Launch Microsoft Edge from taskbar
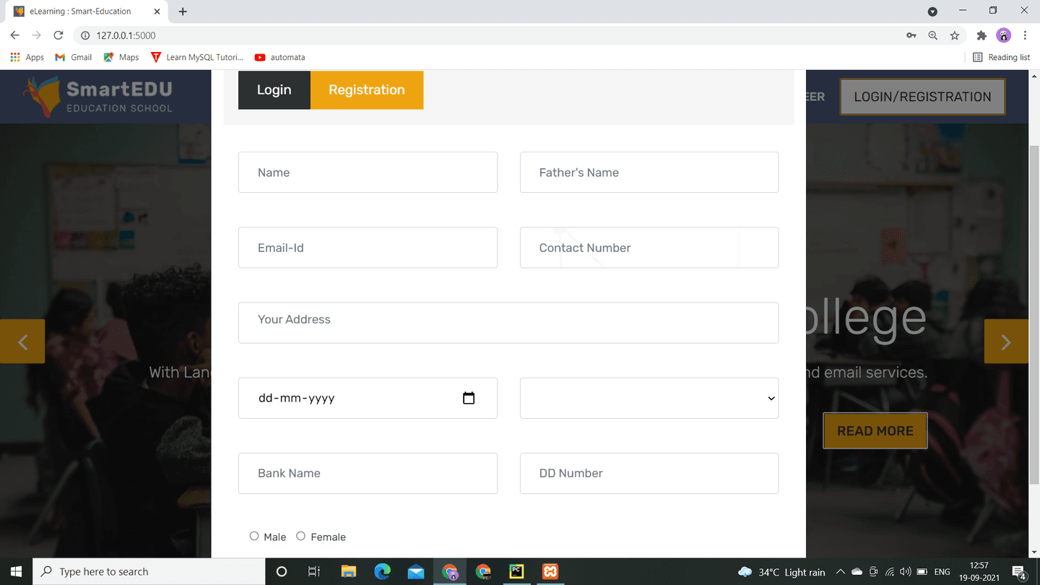The width and height of the screenshot is (1040, 585). (x=382, y=571)
